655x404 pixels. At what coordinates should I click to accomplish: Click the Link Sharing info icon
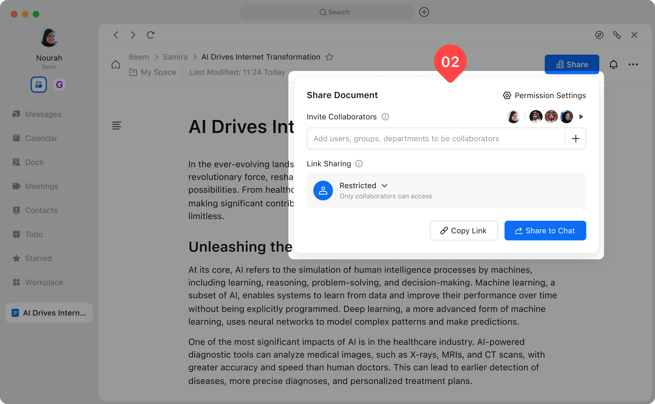click(x=359, y=164)
